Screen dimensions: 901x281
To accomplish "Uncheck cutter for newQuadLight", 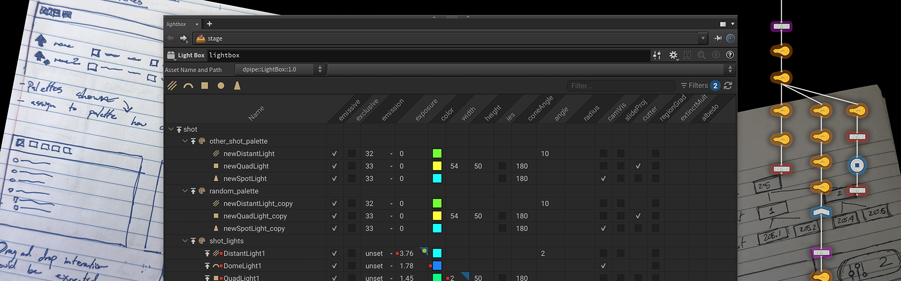I will coord(638,166).
